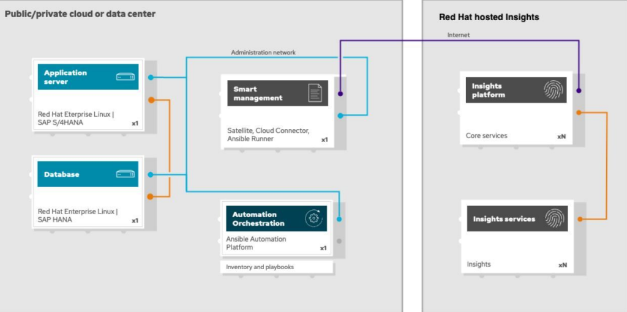Click the x1 count on Application server
This screenshot has height=312, width=627.
(x=135, y=124)
